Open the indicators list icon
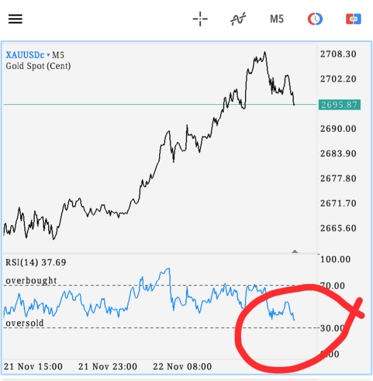 tap(238, 19)
